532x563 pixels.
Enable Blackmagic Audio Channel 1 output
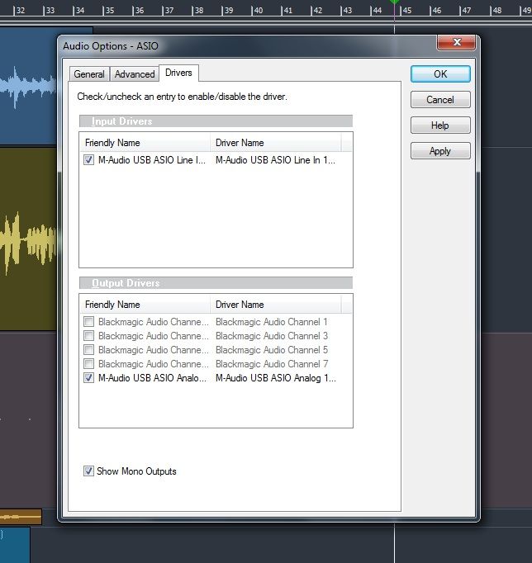(88, 322)
